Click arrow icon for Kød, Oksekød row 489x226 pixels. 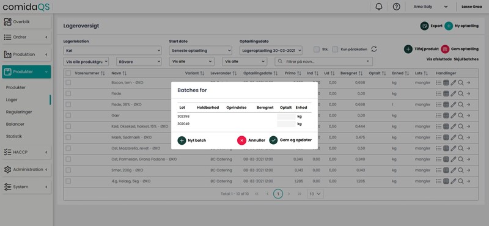pos(468,126)
